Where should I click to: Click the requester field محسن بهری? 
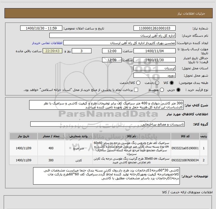[x=120, y=43]
